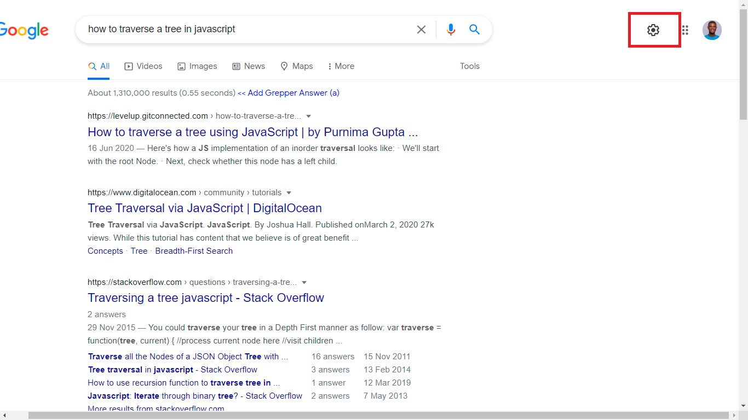This screenshot has height=420, width=748.
Task: Click the stackoverflow.com URL text
Action: pos(135,282)
